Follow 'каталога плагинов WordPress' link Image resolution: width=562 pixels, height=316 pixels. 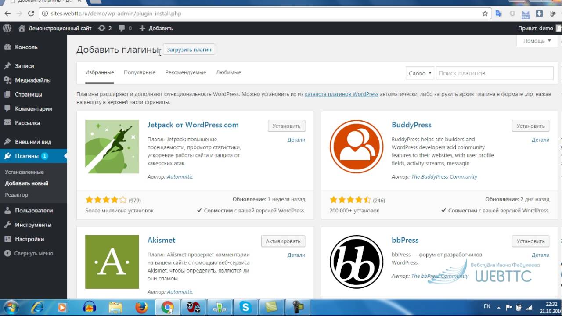click(x=342, y=94)
